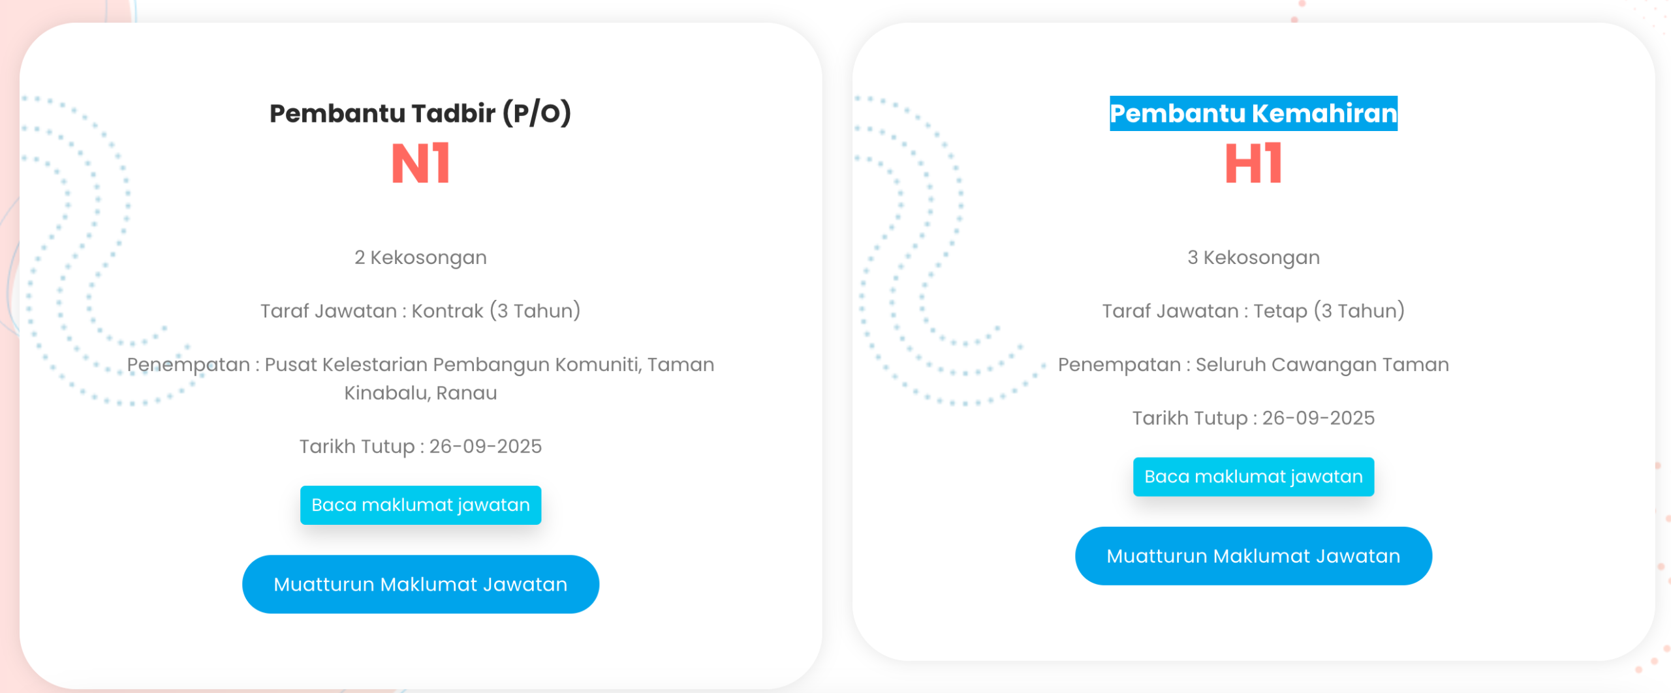Click Pusat Kelestarian Pembangun Komuniti placement text
The width and height of the screenshot is (1671, 693).
tap(420, 364)
